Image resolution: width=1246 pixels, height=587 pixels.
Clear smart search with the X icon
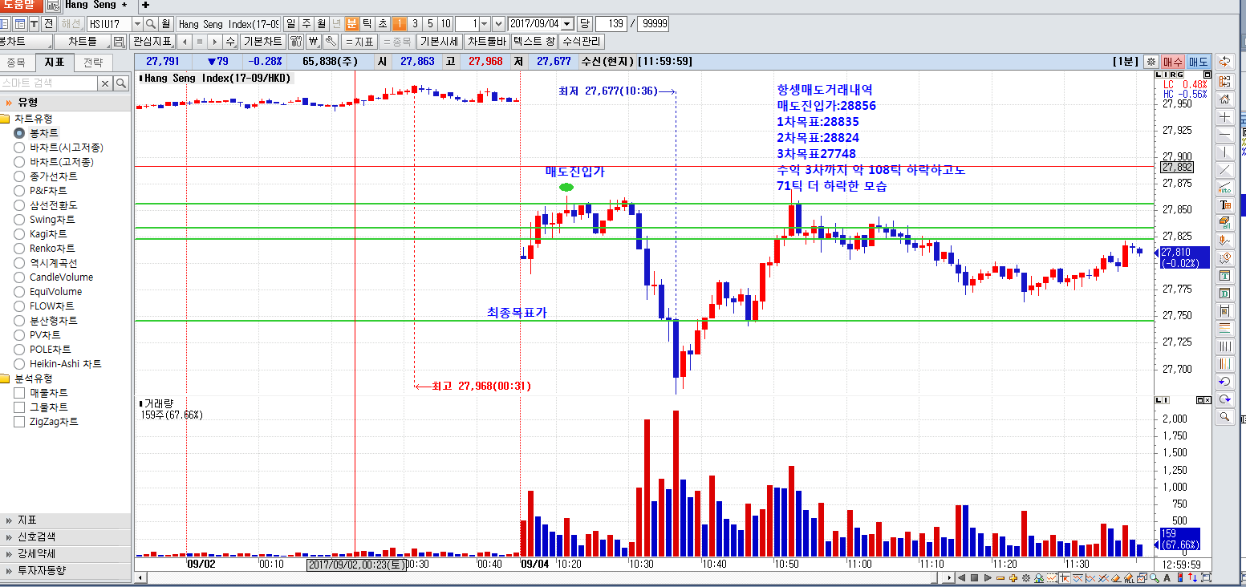point(105,83)
